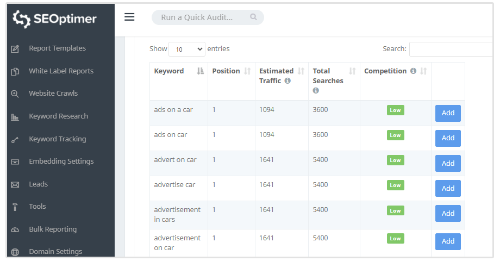Add the "advertise car" keyword
Screen dimensions: 500x261
(448, 188)
